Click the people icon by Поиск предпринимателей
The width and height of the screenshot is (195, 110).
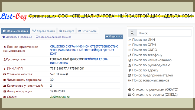pyautogui.click(x=129, y=75)
